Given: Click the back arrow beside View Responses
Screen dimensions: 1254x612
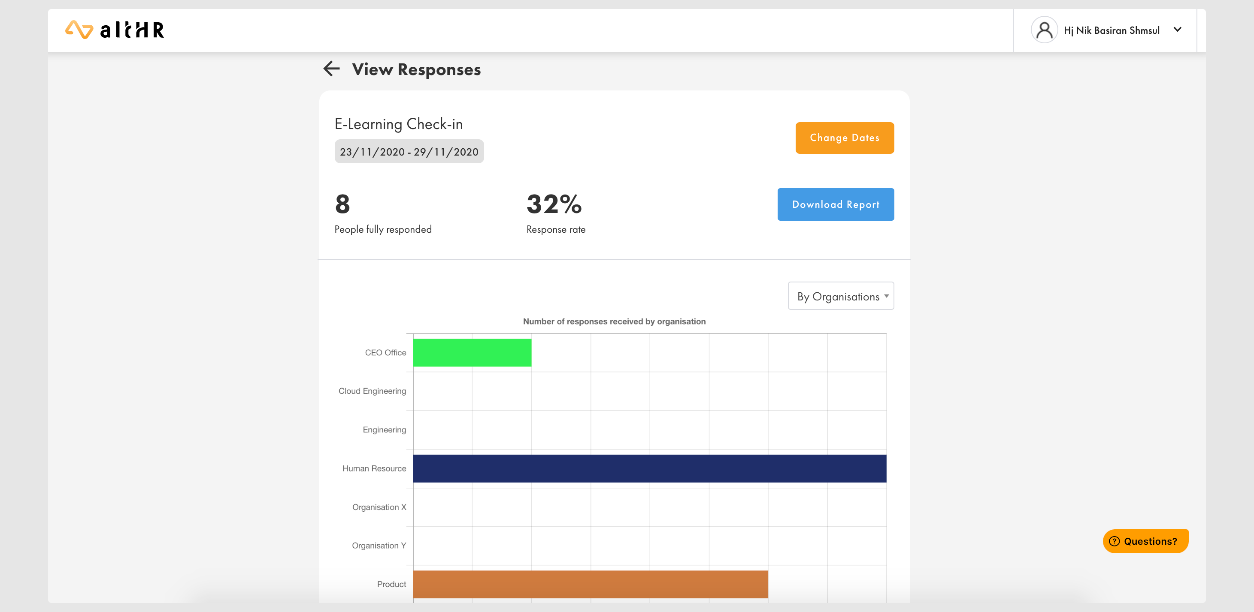Looking at the screenshot, I should click(331, 69).
